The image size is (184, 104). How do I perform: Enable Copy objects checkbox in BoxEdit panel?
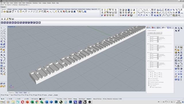tap(149, 86)
